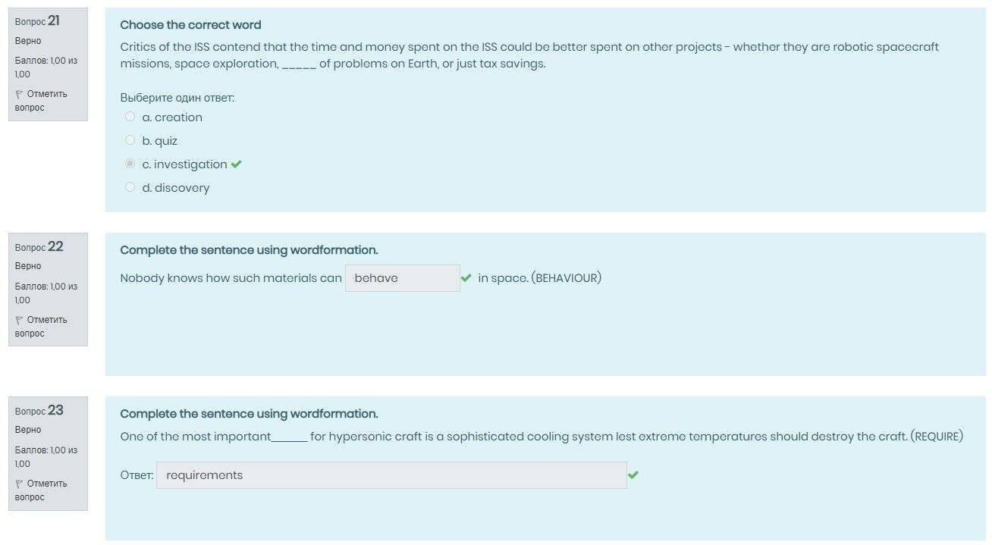992x545 pixels.
Task: Choose radio option c. investigation
Action: click(x=130, y=164)
